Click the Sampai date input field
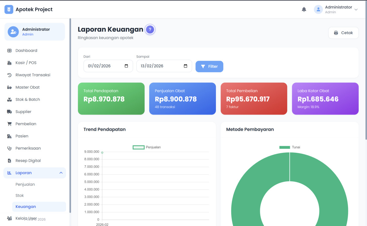 click(164, 66)
